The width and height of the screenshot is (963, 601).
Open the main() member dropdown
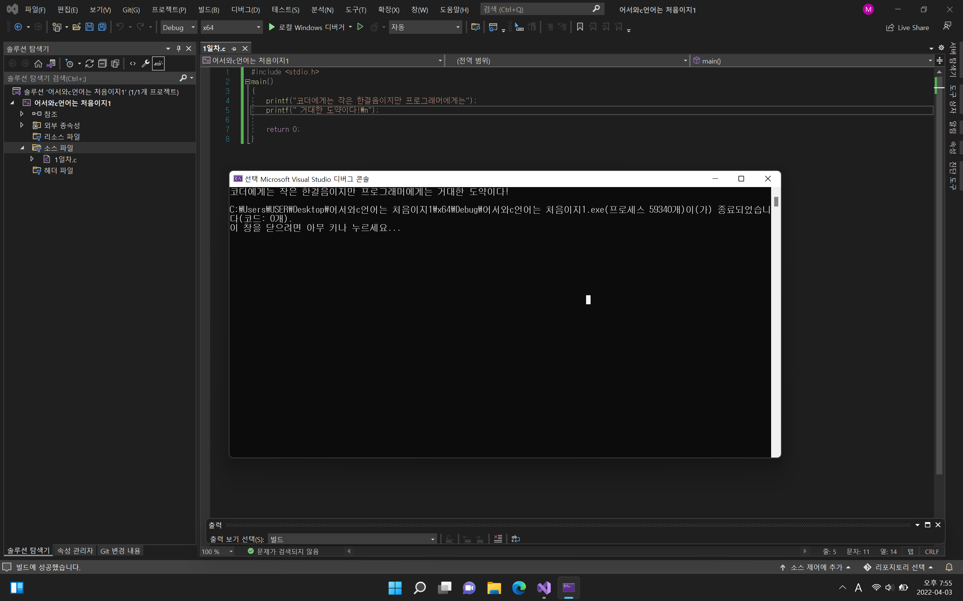(x=812, y=60)
